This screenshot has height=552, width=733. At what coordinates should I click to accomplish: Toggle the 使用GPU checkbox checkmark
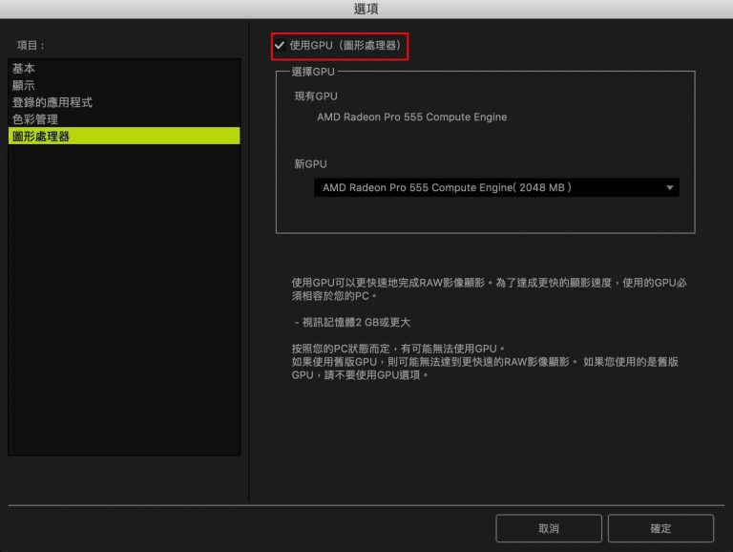[x=280, y=45]
